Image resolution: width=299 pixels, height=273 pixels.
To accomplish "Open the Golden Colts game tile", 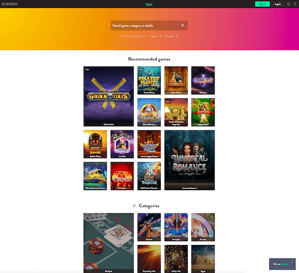I will pyautogui.click(x=109, y=97).
